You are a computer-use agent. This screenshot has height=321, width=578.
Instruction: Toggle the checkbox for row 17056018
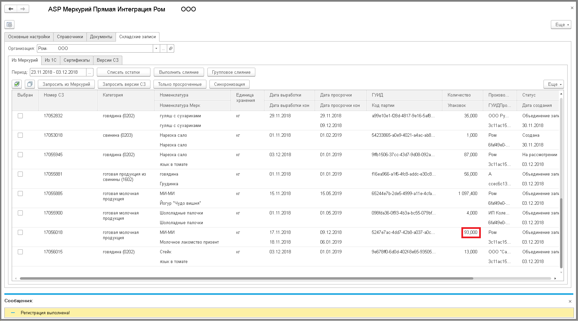click(20, 232)
